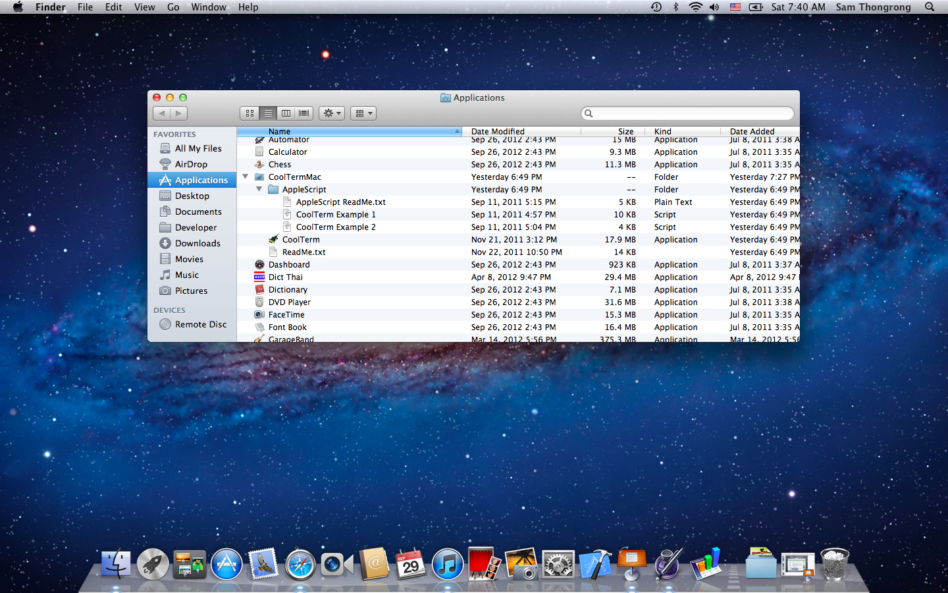Open FaceTime camera icon in Dock
Viewport: 948px width, 593px height.
coord(337,565)
